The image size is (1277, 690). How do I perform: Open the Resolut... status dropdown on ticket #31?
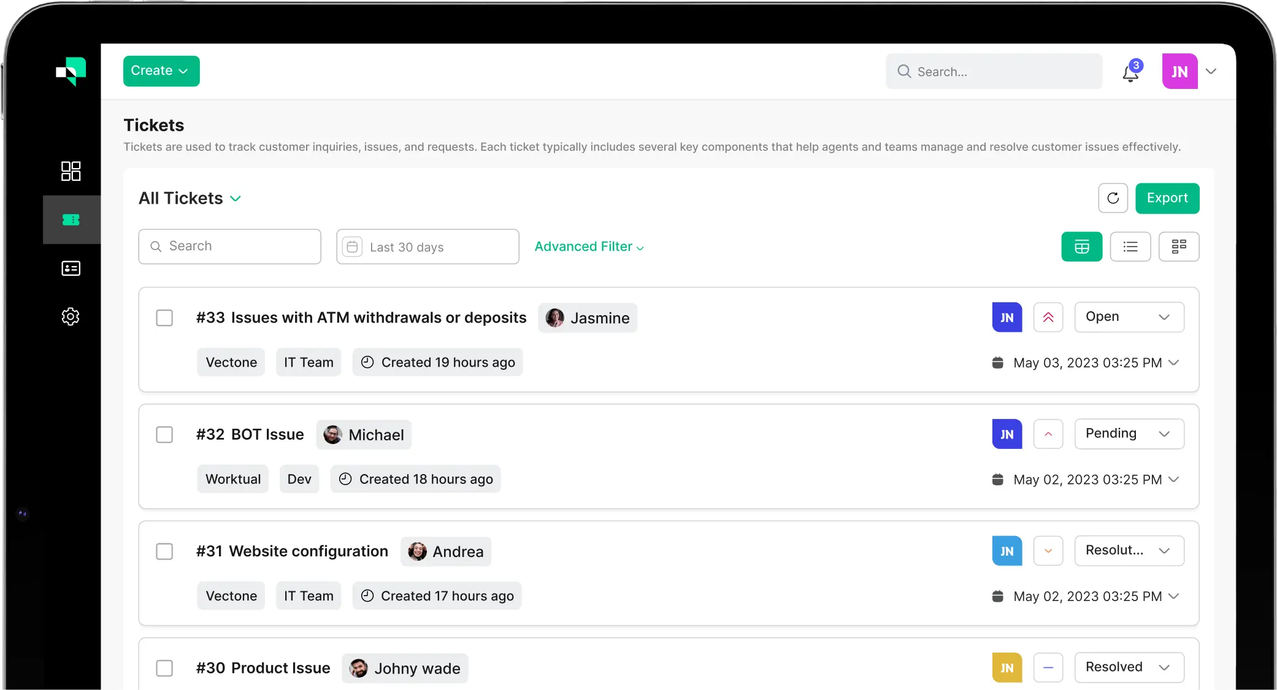tap(1129, 551)
